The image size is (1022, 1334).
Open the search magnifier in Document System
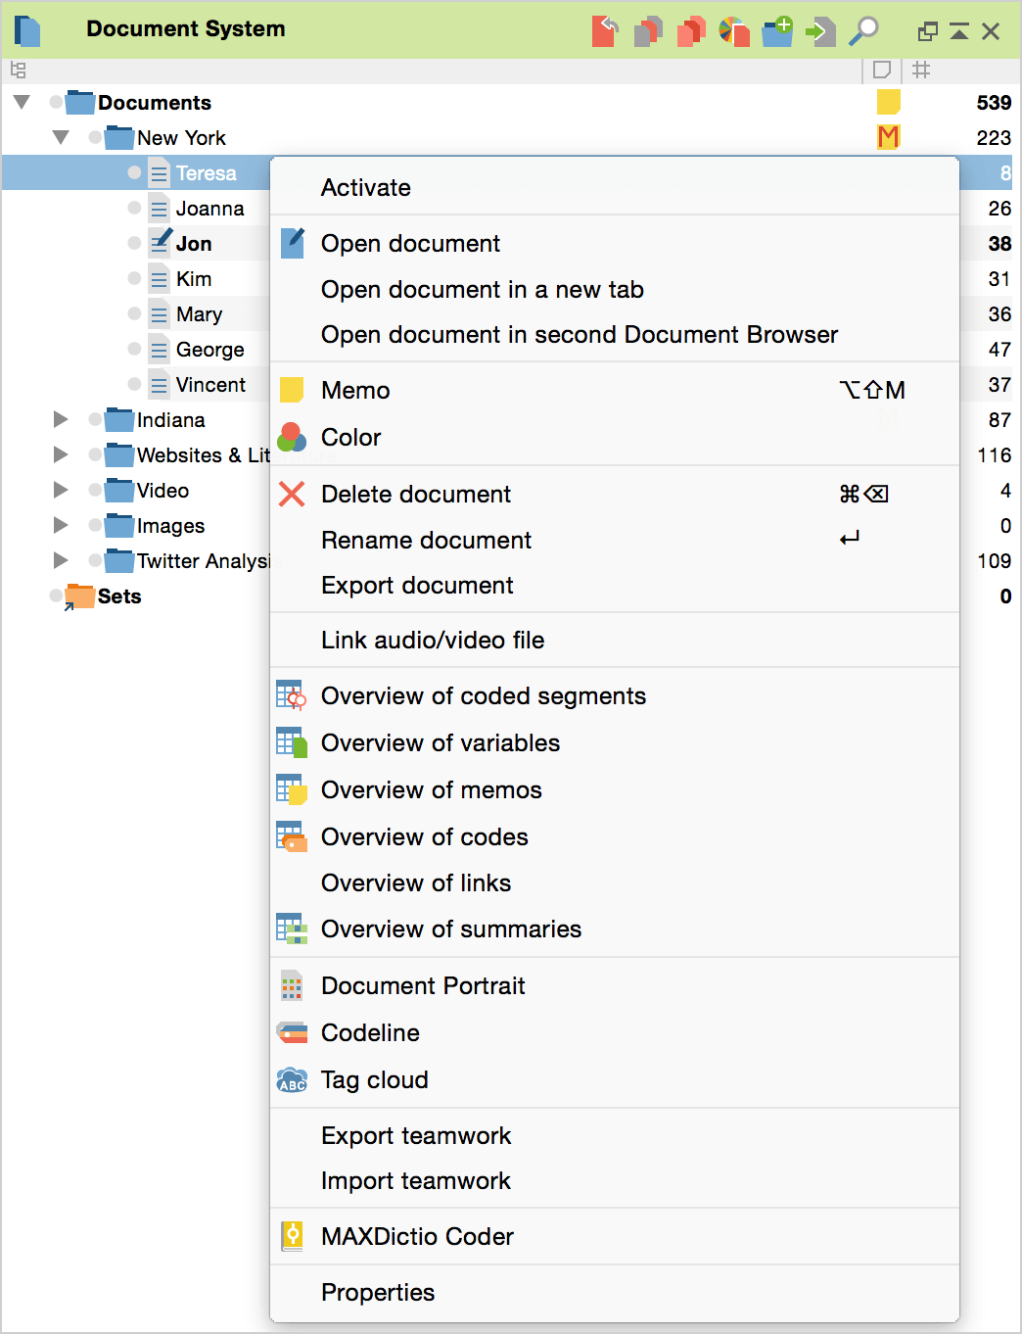click(x=863, y=31)
